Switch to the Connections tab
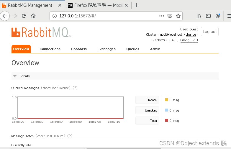Viewport: 231px width, 149px height. pyautogui.click(x=50, y=49)
